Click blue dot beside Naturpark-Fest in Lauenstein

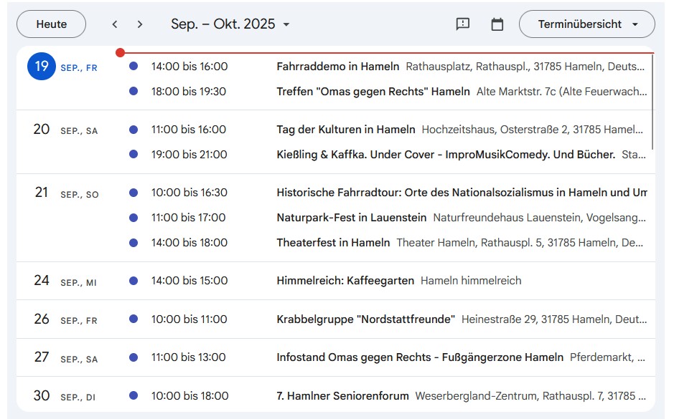click(x=134, y=218)
